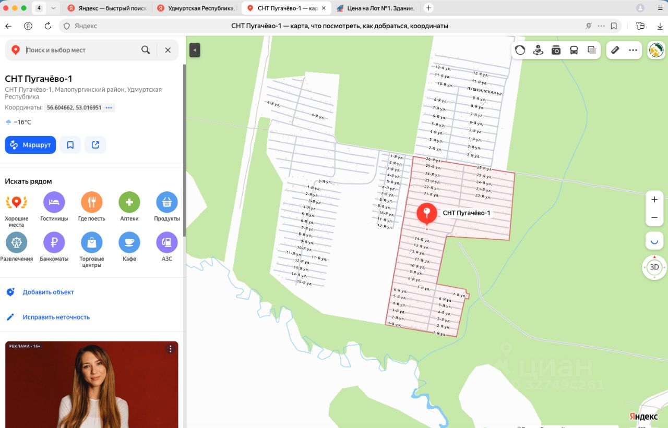Toggle the 3D map tilt control
Image resolution: width=668 pixels, height=428 pixels.
click(x=654, y=267)
